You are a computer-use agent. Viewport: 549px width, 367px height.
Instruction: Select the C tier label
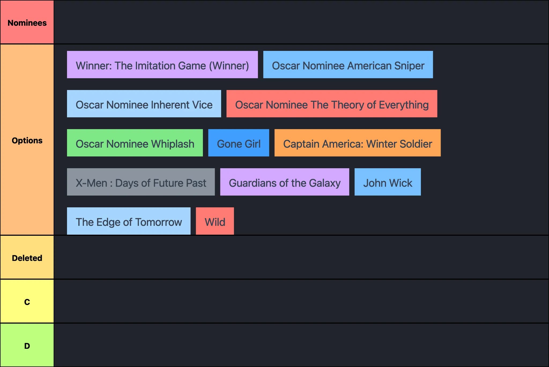(x=27, y=302)
